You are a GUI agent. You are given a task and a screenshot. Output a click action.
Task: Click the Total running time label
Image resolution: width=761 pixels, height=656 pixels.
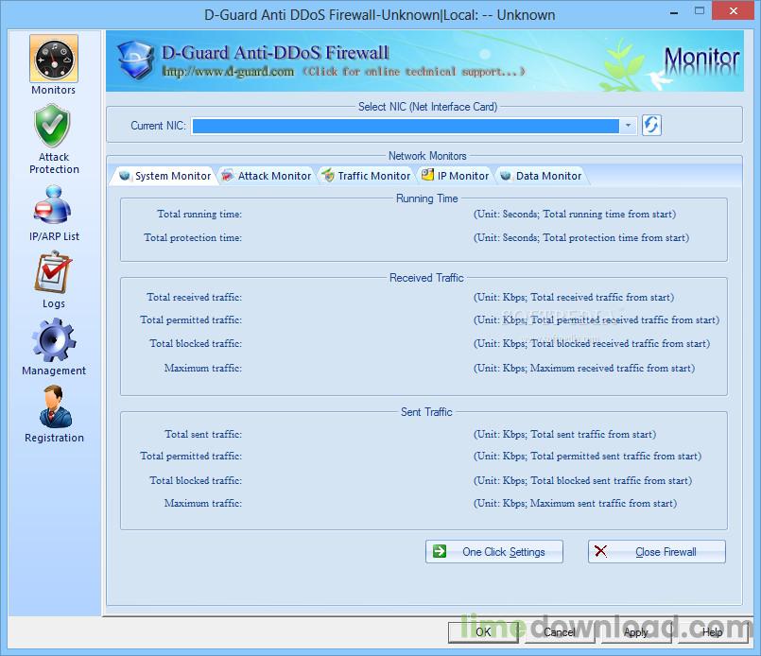(199, 214)
